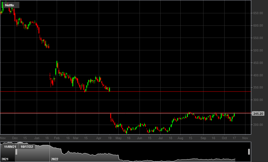Viewport: 268px width, 162px height.
Task: Grab the right range navigator handle
Action: 249,152
